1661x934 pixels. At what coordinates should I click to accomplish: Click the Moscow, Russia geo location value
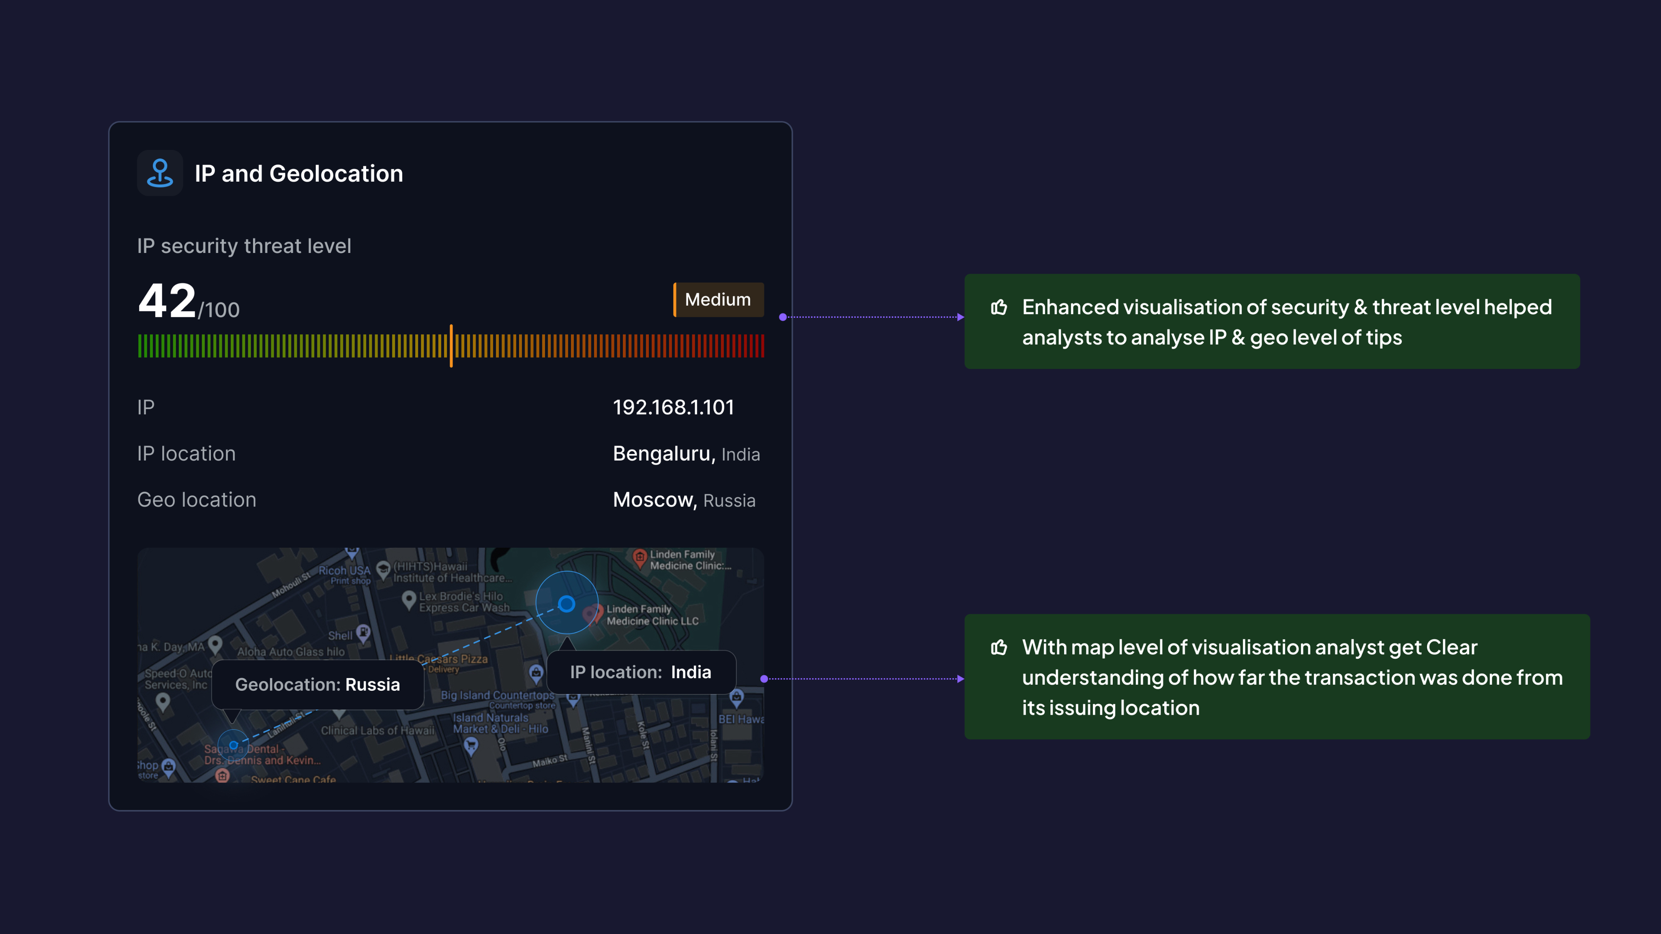683,500
